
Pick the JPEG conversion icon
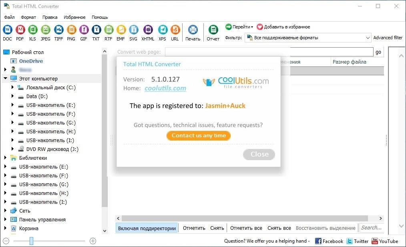(x=45, y=30)
